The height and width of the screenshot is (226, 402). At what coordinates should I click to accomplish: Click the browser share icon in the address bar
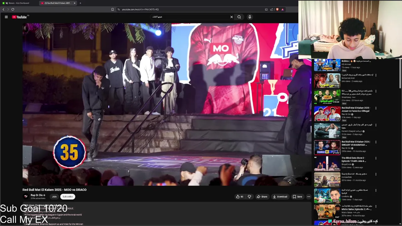pos(272,9)
